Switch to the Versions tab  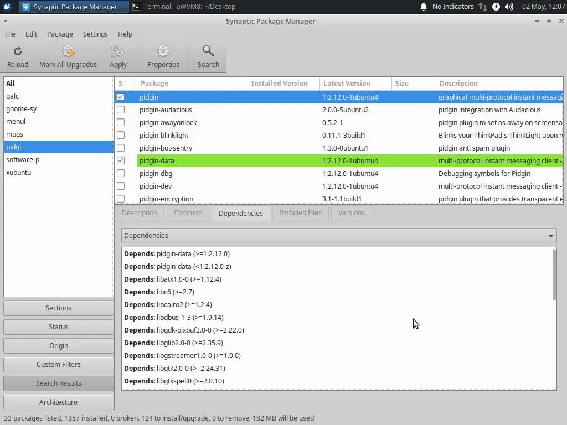[x=351, y=213]
